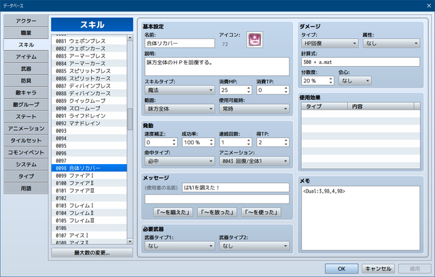Open the damage タイプ dropdown HP回復
This screenshot has width=435, height=277.
coord(330,43)
